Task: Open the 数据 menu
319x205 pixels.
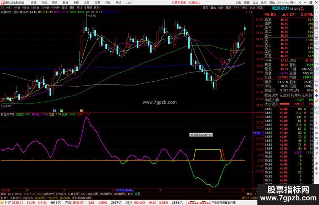Action: click(65, 3)
